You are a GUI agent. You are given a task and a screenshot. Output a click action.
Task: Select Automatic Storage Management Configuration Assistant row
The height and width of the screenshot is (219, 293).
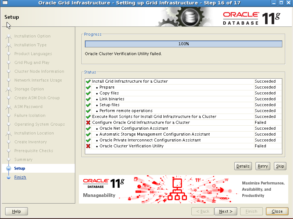184,134
